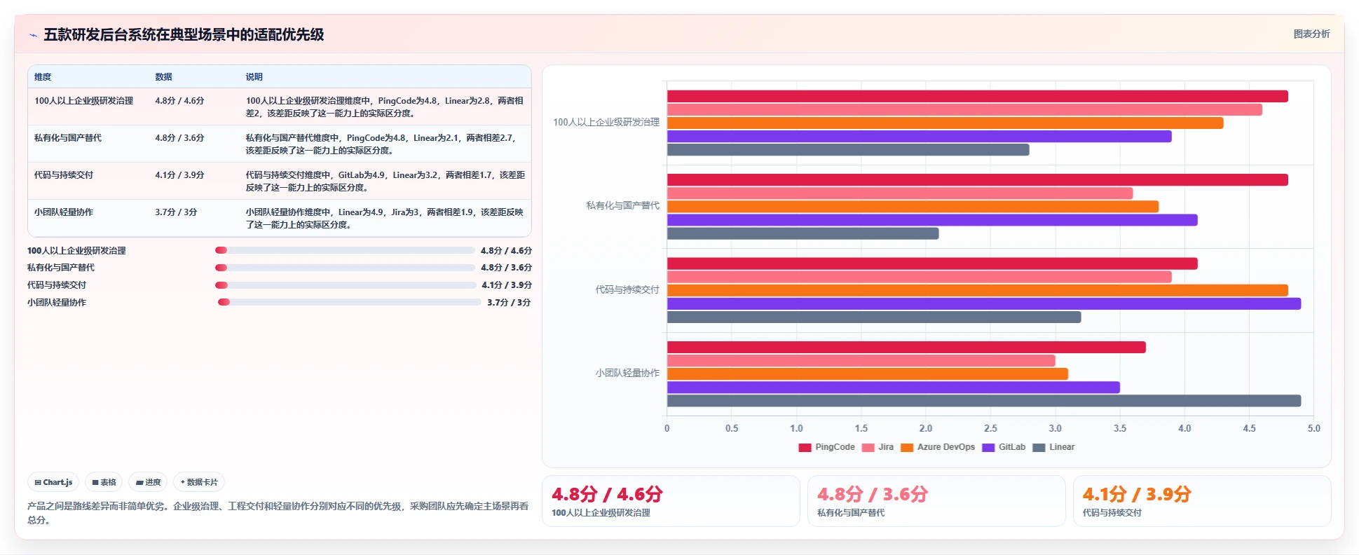The image size is (1359, 555).
Task: Click the gray Linear bar in 私有化与国产替代 group
Action: coord(803,233)
